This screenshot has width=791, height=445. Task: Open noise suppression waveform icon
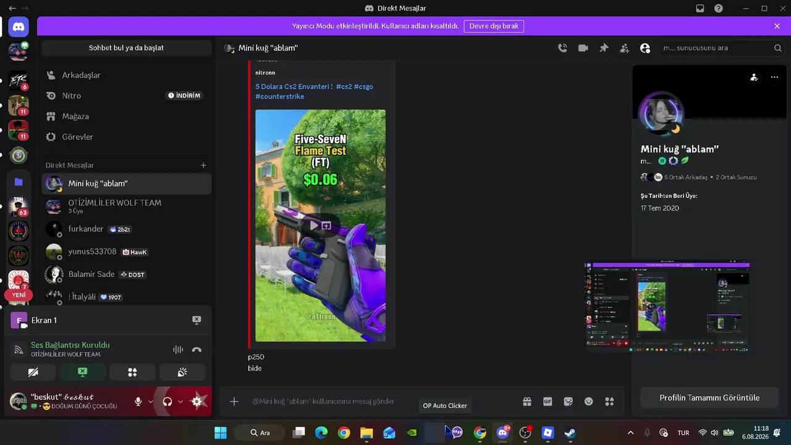tap(178, 350)
